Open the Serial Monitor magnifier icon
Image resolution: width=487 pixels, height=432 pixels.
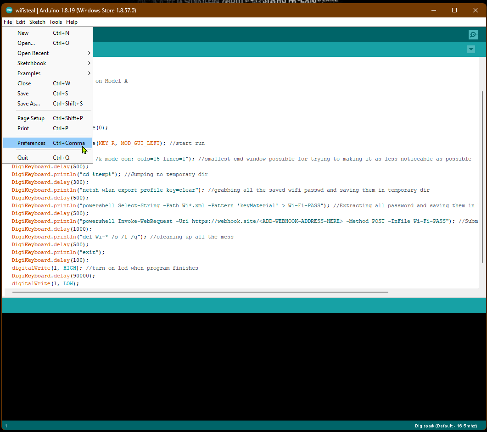coord(473,34)
